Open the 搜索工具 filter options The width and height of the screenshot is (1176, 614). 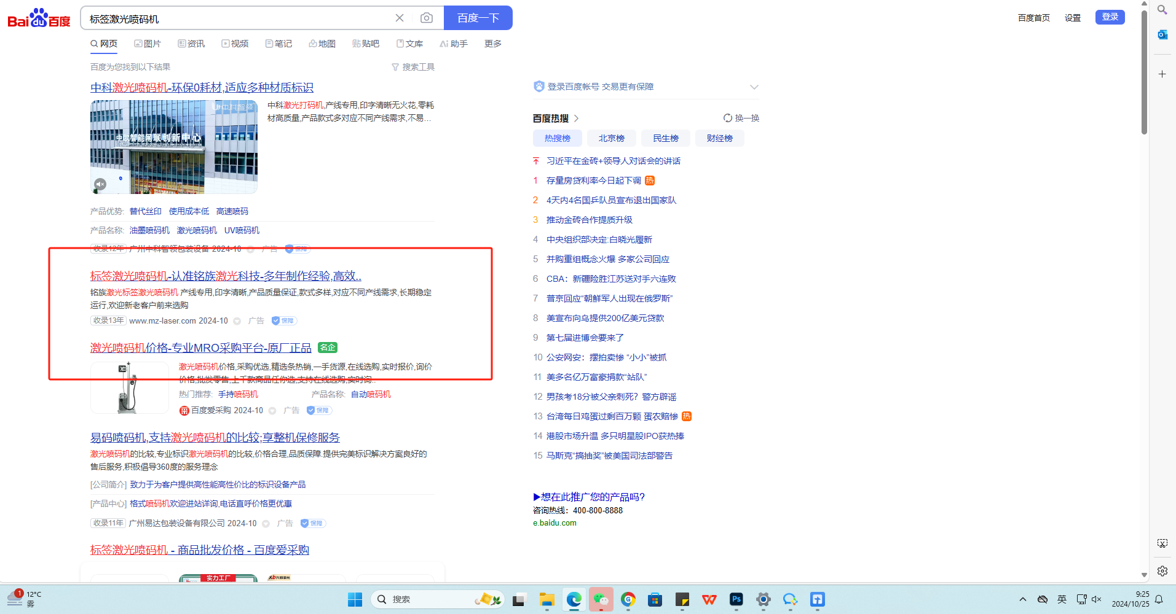pyautogui.click(x=413, y=67)
